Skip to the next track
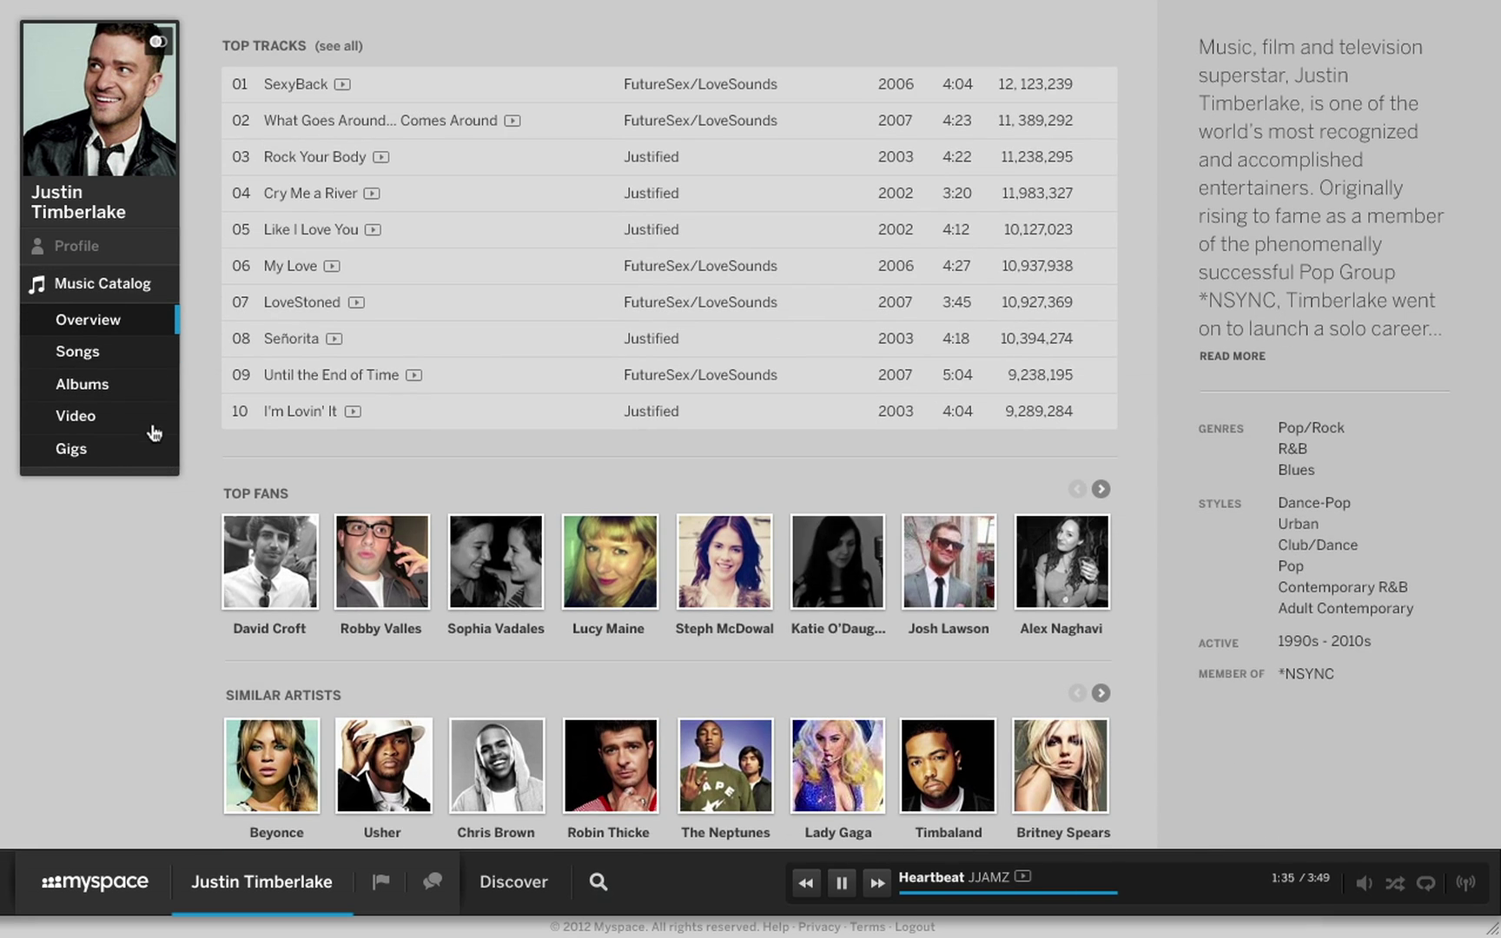 (877, 883)
